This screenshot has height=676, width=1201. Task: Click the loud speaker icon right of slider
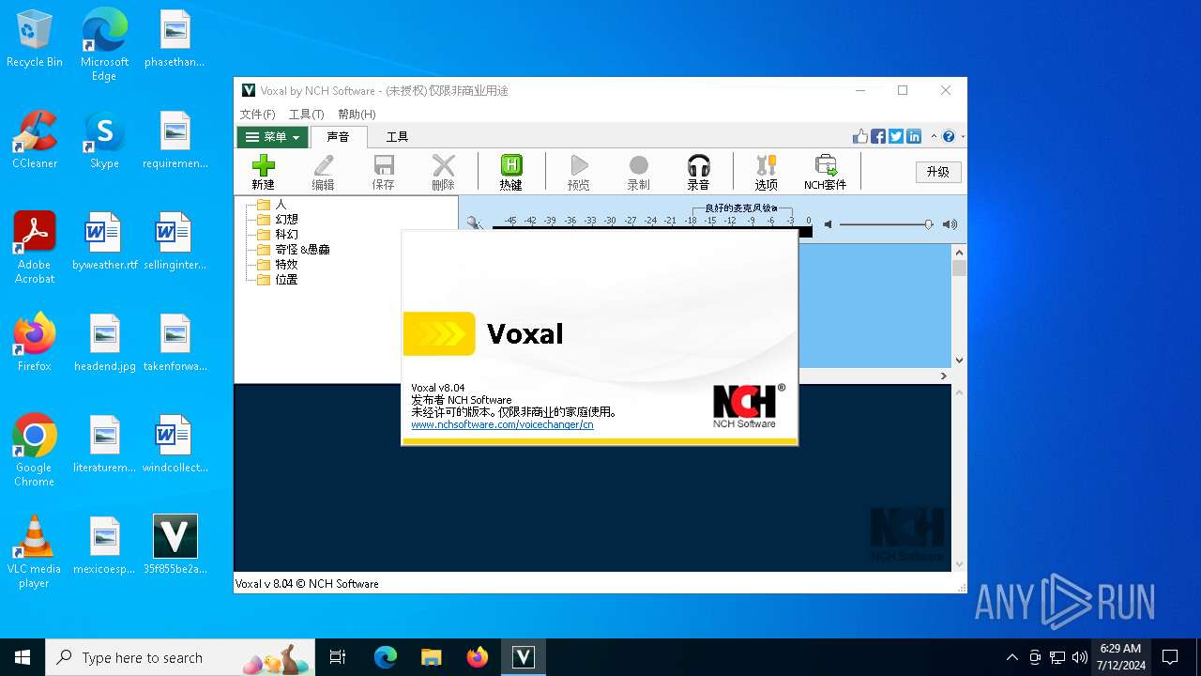950,224
